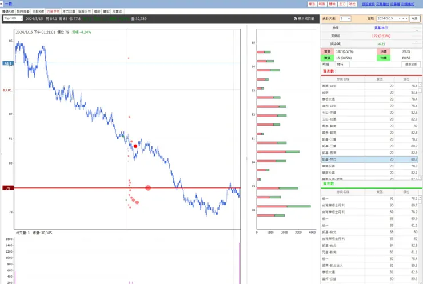Image resolution: width=423 pixels, height=284 pixels.
Task: Click the 今天 button
Action: [x=414, y=19]
